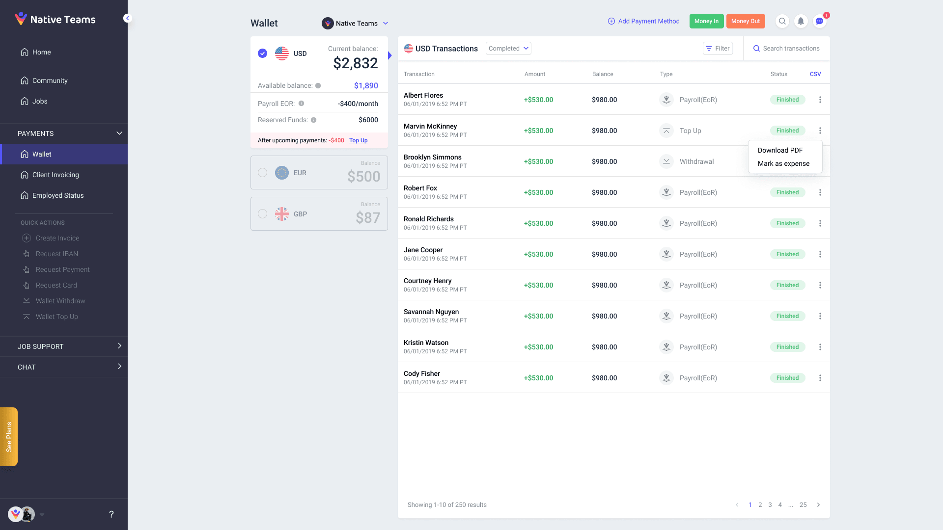Click Request IBAN quick action
This screenshot has height=530, width=943.
50,254
